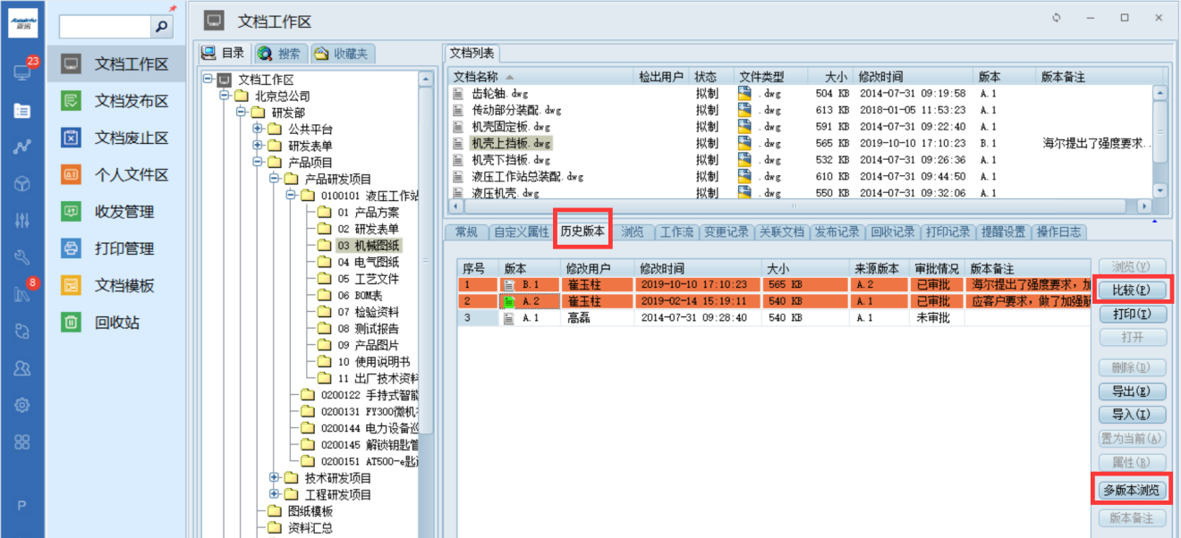
Task: Open the 变更记录 tab
Action: point(726,232)
